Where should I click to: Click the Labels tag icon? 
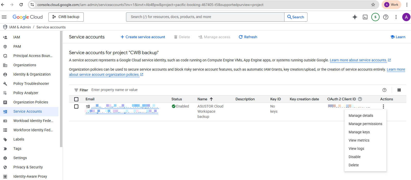point(5,140)
